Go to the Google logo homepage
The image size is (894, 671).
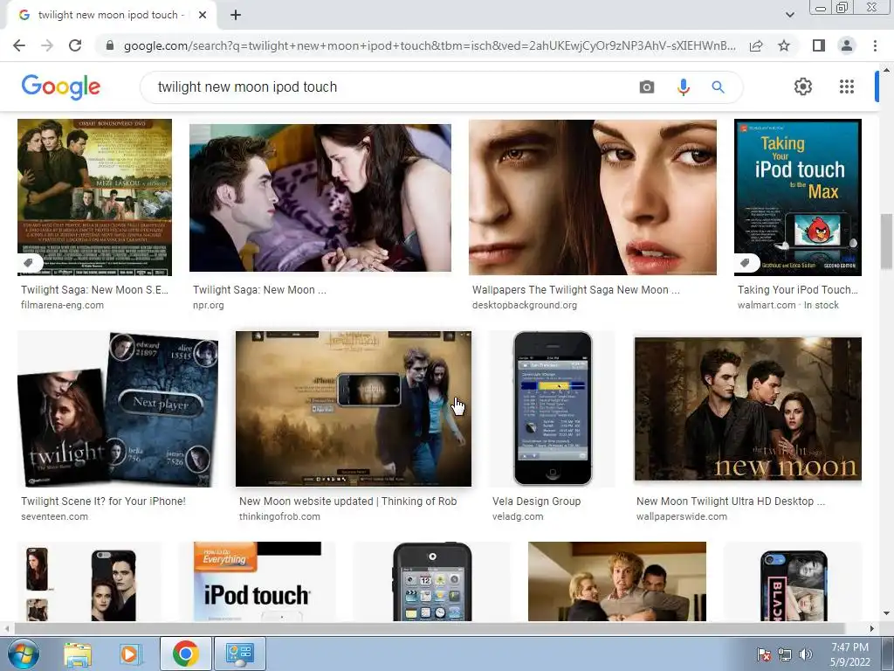(61, 86)
